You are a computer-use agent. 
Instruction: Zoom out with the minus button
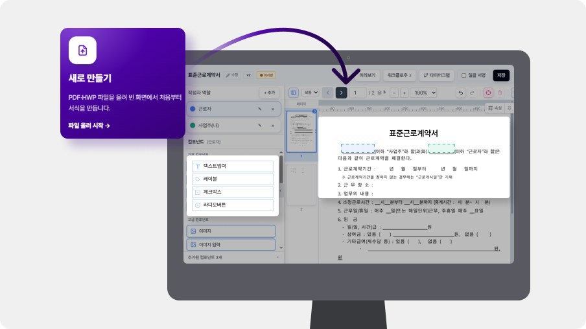click(394, 93)
